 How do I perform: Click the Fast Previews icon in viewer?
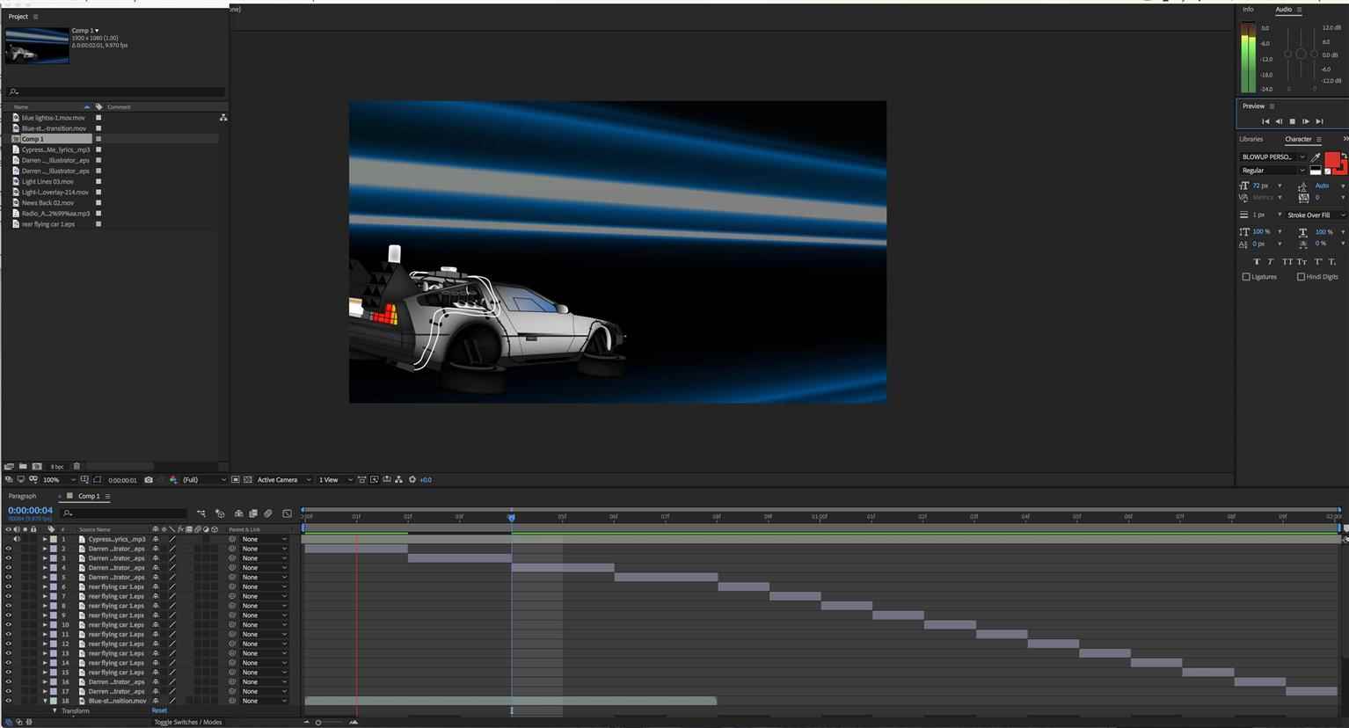[374, 480]
